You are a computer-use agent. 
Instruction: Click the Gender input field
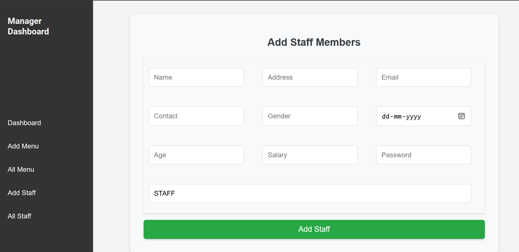coord(310,116)
